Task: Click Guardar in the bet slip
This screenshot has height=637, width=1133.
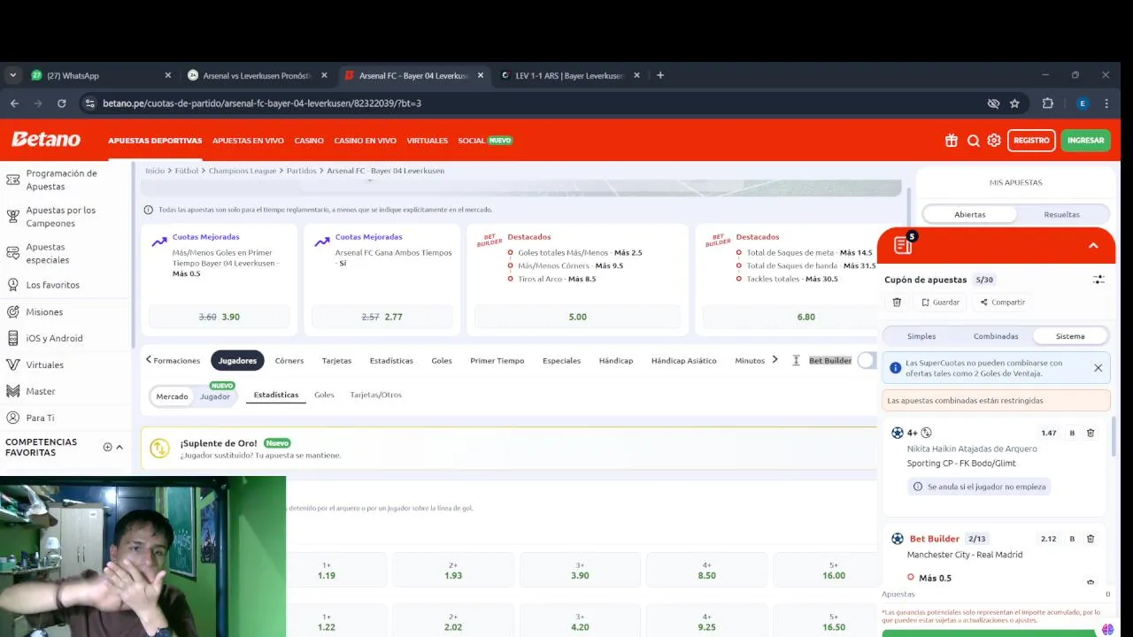Action: pyautogui.click(x=940, y=303)
